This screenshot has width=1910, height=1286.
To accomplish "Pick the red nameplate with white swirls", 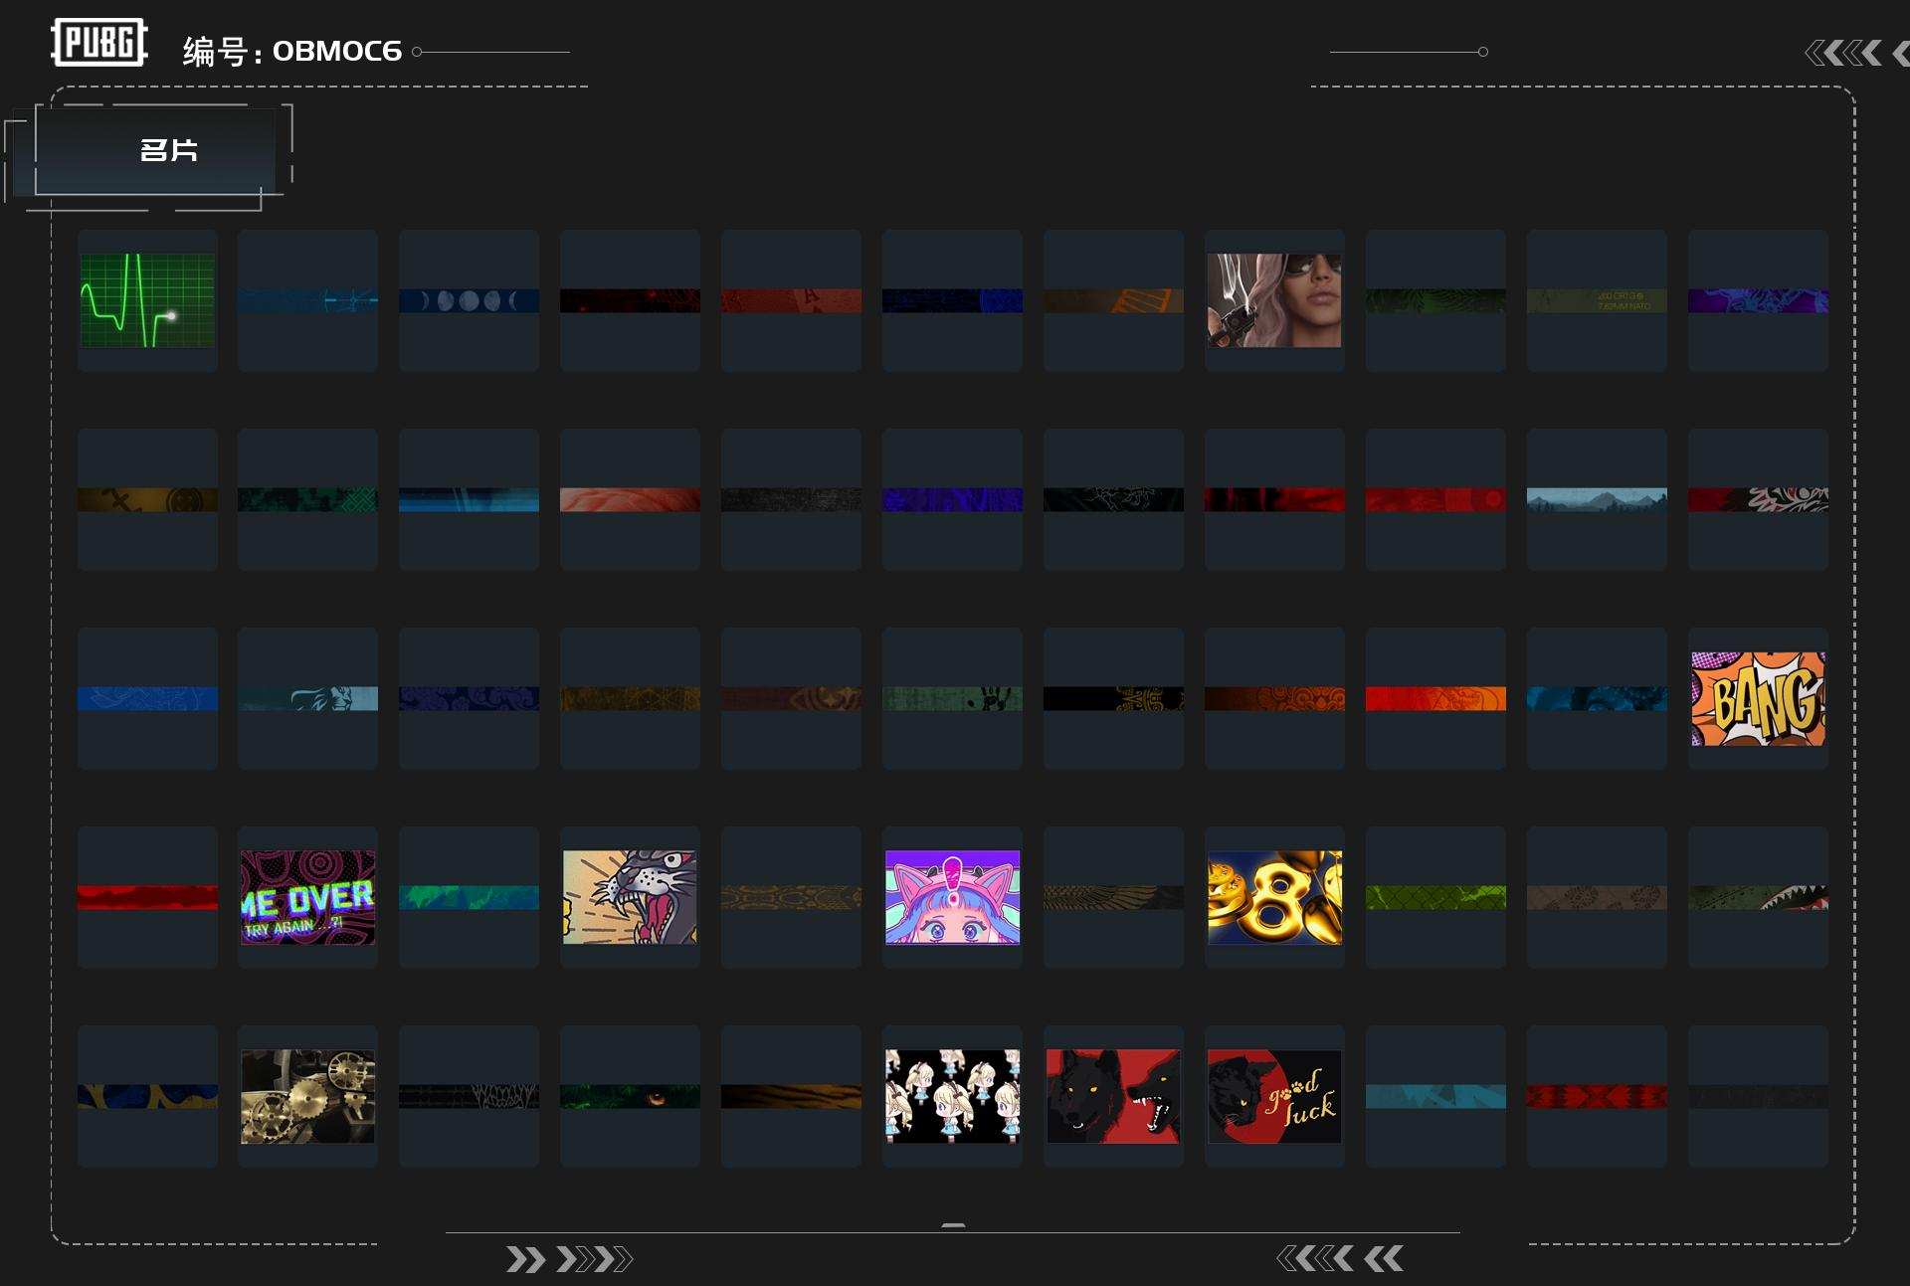I will pyautogui.click(x=1758, y=499).
